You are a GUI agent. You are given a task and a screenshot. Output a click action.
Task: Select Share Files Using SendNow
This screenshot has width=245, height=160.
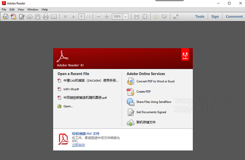tap(154, 102)
